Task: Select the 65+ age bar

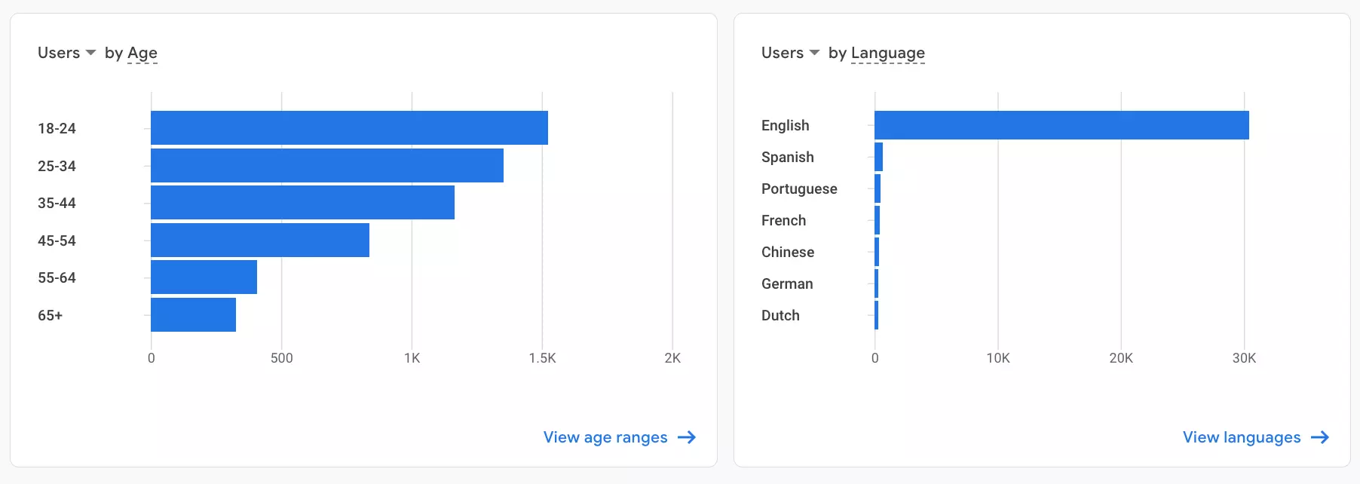Action: 193,314
